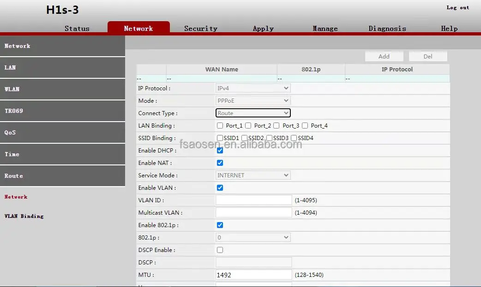Viewport: 481px width, 287px height.
Task: Expand the Service Mode dropdown
Action: tap(253, 175)
